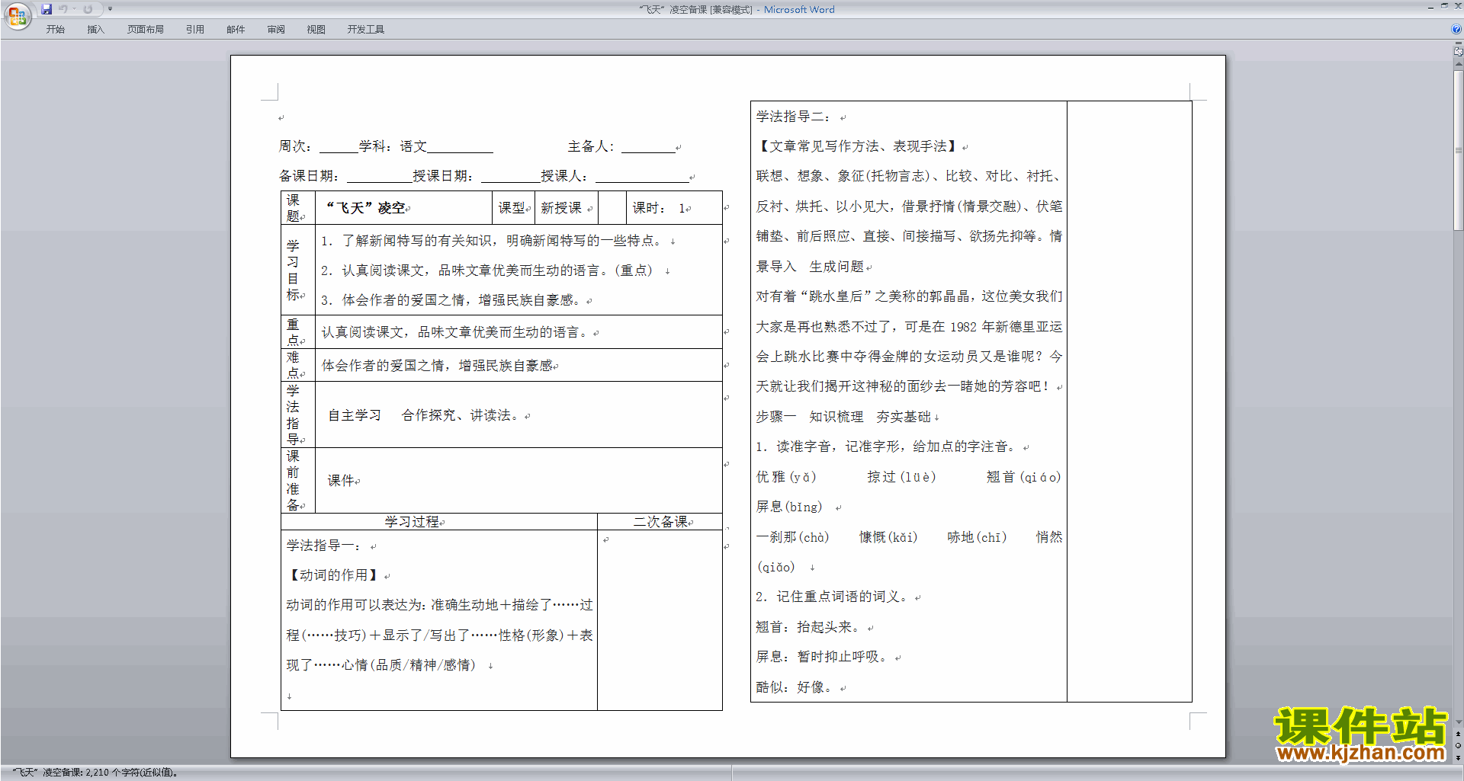Click the 学法指导二 heading
1464x781 pixels.
(794, 117)
